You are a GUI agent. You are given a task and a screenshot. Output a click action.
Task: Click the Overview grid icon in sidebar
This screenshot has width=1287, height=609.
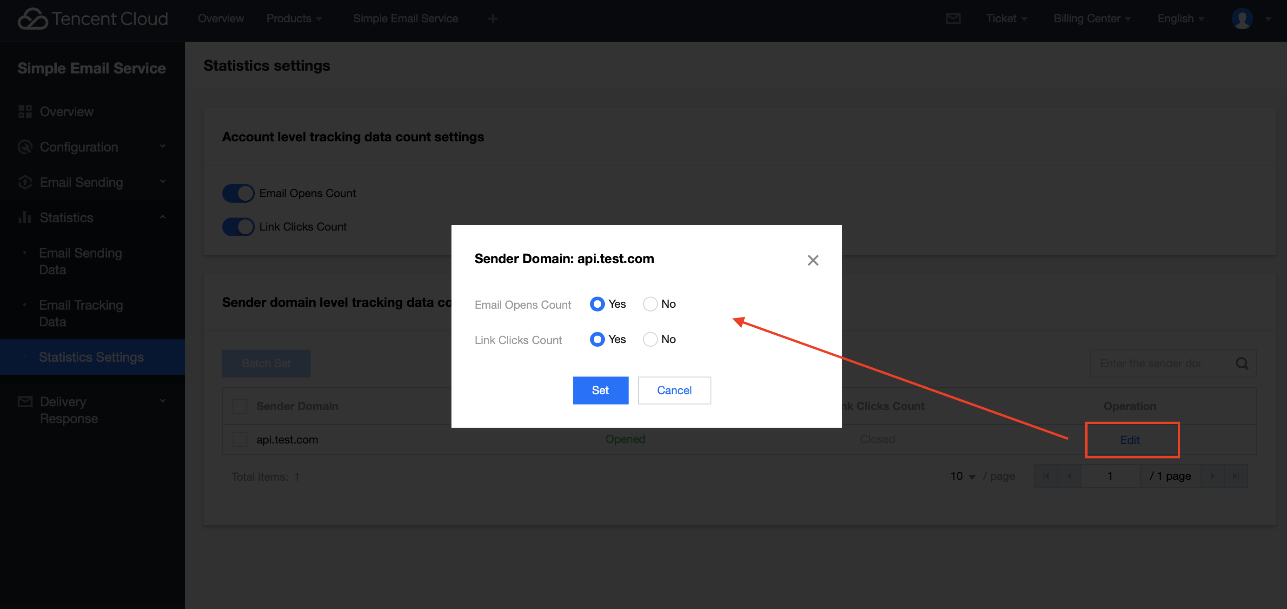25,112
